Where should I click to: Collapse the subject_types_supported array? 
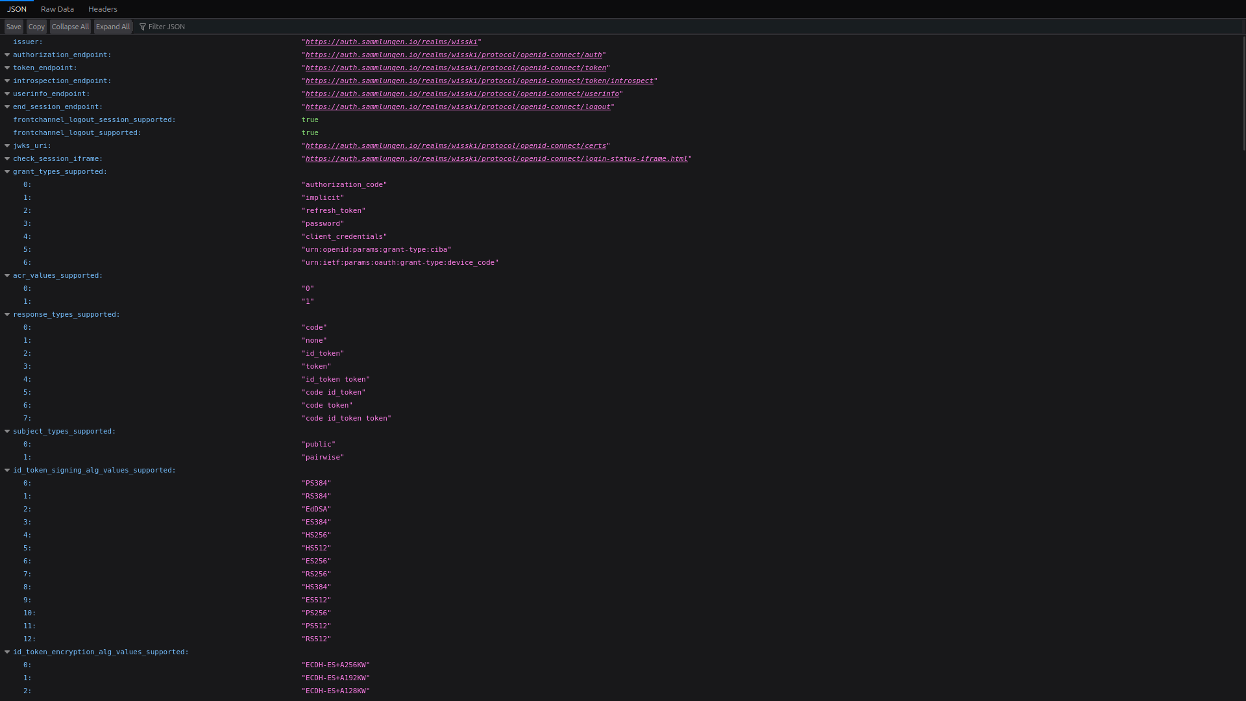coord(6,431)
